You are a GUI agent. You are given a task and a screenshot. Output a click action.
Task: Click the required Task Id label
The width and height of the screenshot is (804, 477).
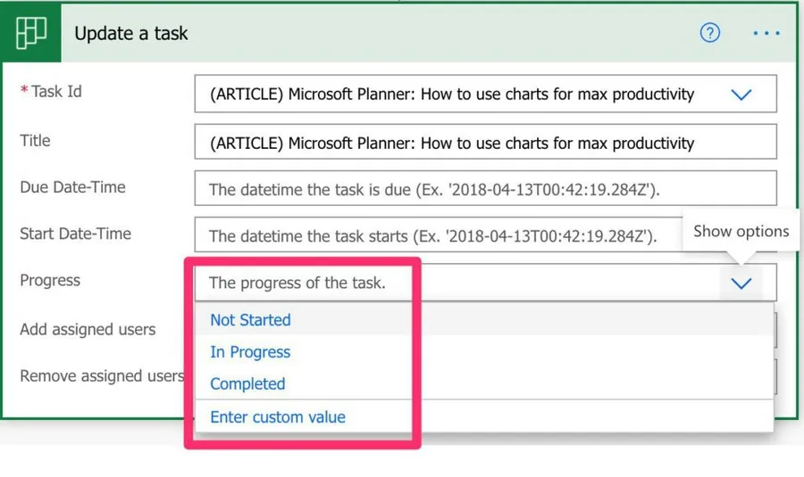click(55, 92)
